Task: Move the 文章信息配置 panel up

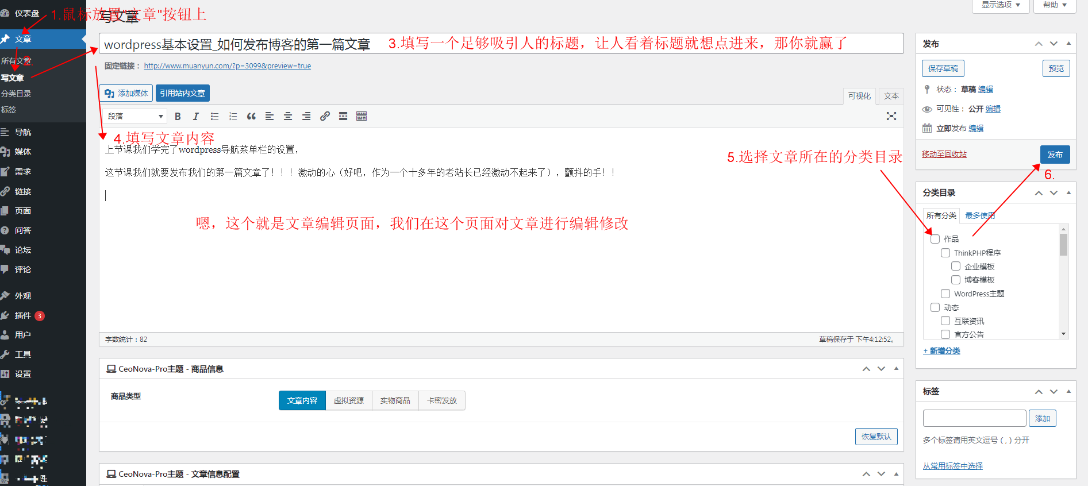Action: coord(866,474)
